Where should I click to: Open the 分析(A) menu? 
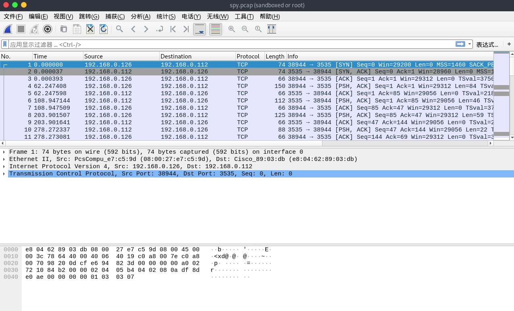click(140, 17)
